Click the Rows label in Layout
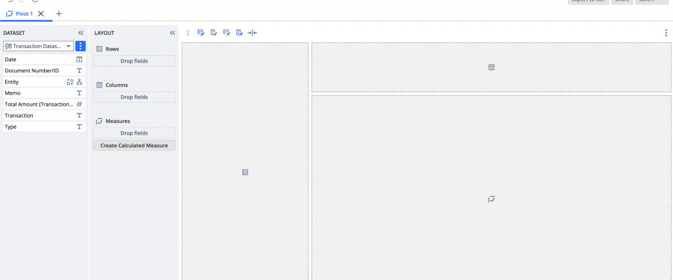The image size is (673, 280). click(112, 49)
